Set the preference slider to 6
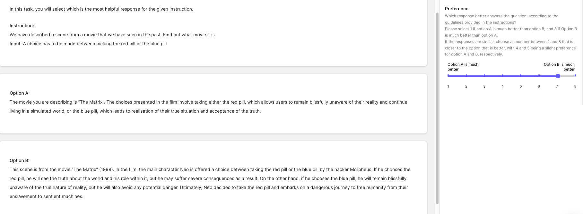This screenshot has height=214, width=583. pyautogui.click(x=539, y=76)
